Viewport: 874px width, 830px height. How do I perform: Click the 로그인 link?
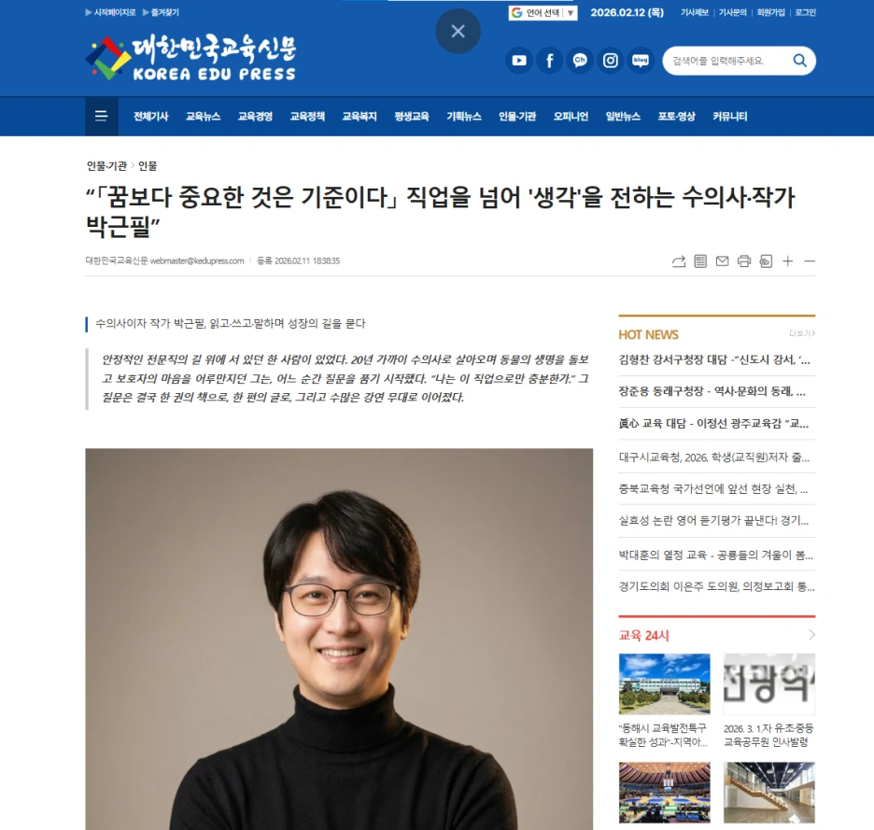806,12
